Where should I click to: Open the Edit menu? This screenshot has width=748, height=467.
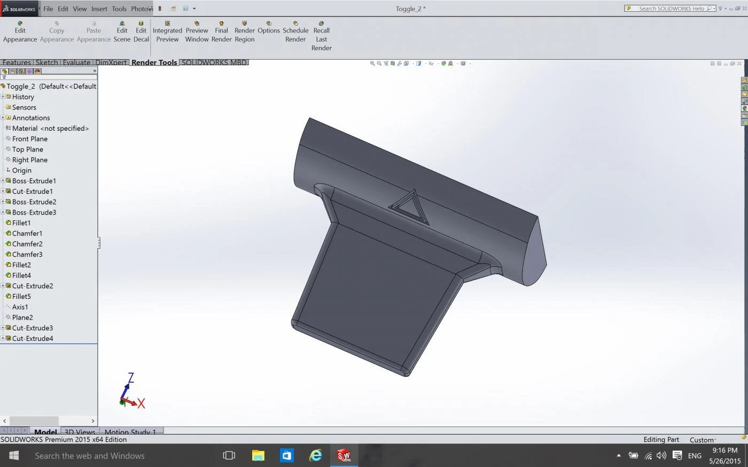(x=63, y=9)
